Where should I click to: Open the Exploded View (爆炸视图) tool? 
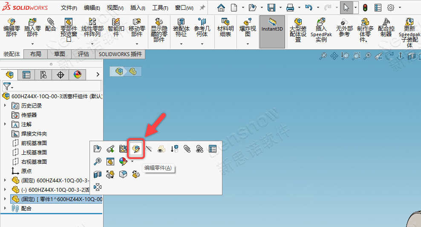pyautogui.click(x=247, y=27)
